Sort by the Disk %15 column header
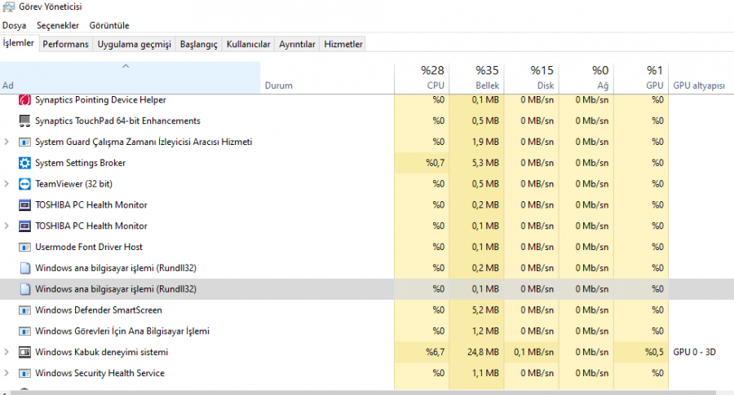This screenshot has width=734, height=395. (x=531, y=78)
